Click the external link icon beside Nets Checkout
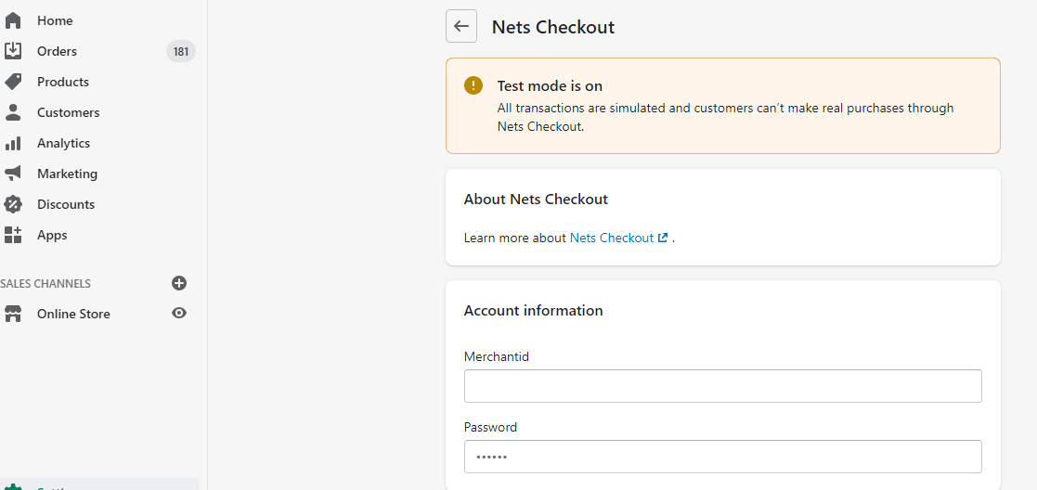The width and height of the screenshot is (1037, 490). (663, 238)
